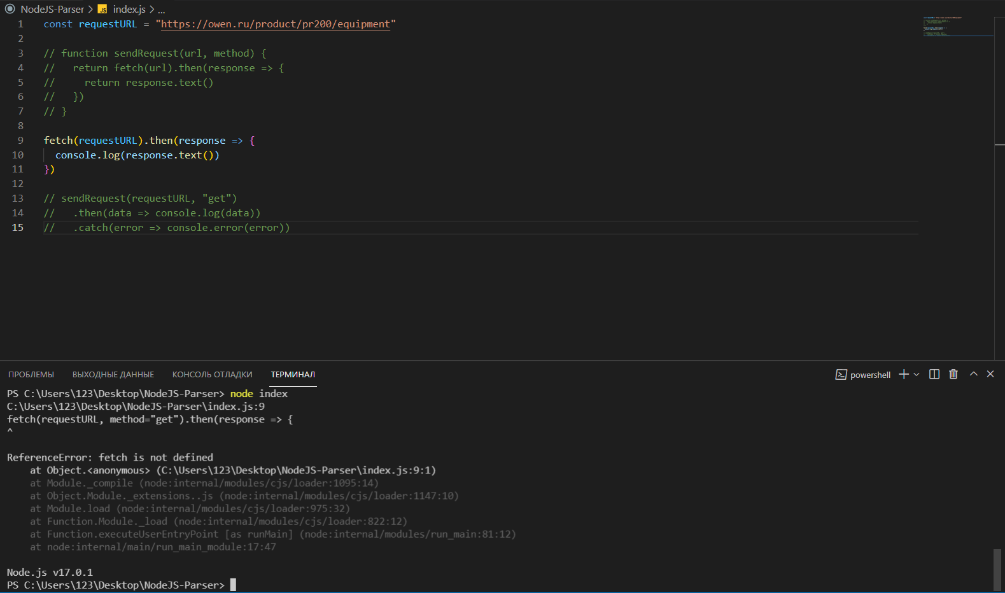
Task: Switch to Выходные данные tab
Action: pos(113,375)
